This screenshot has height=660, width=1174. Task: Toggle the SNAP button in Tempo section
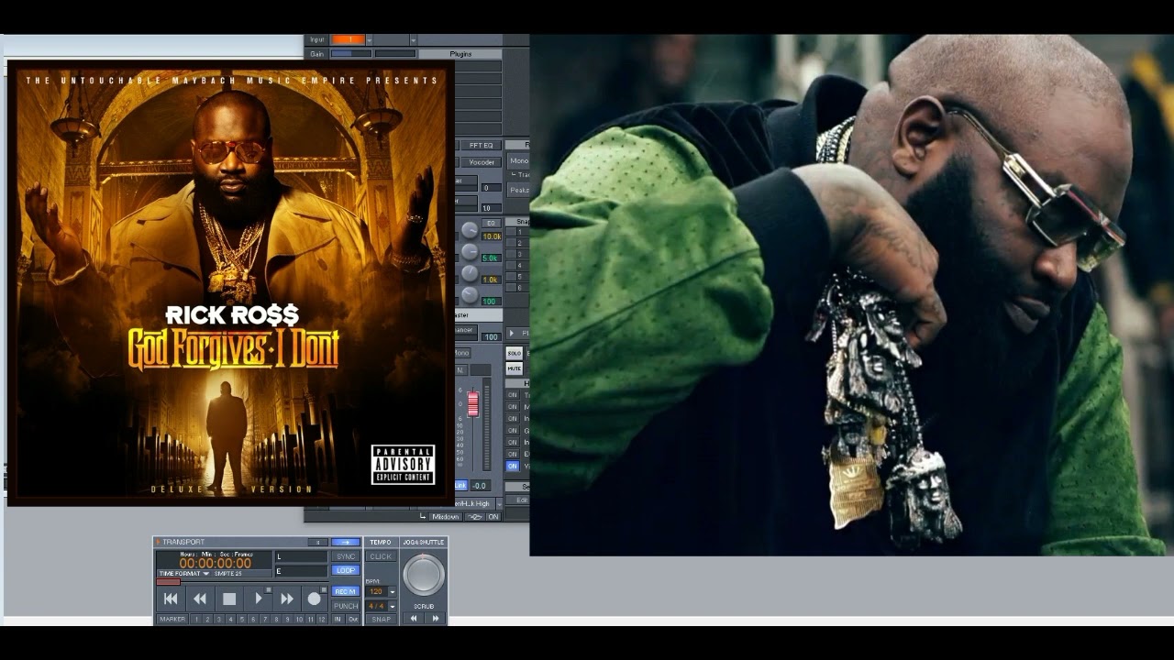pos(381,619)
